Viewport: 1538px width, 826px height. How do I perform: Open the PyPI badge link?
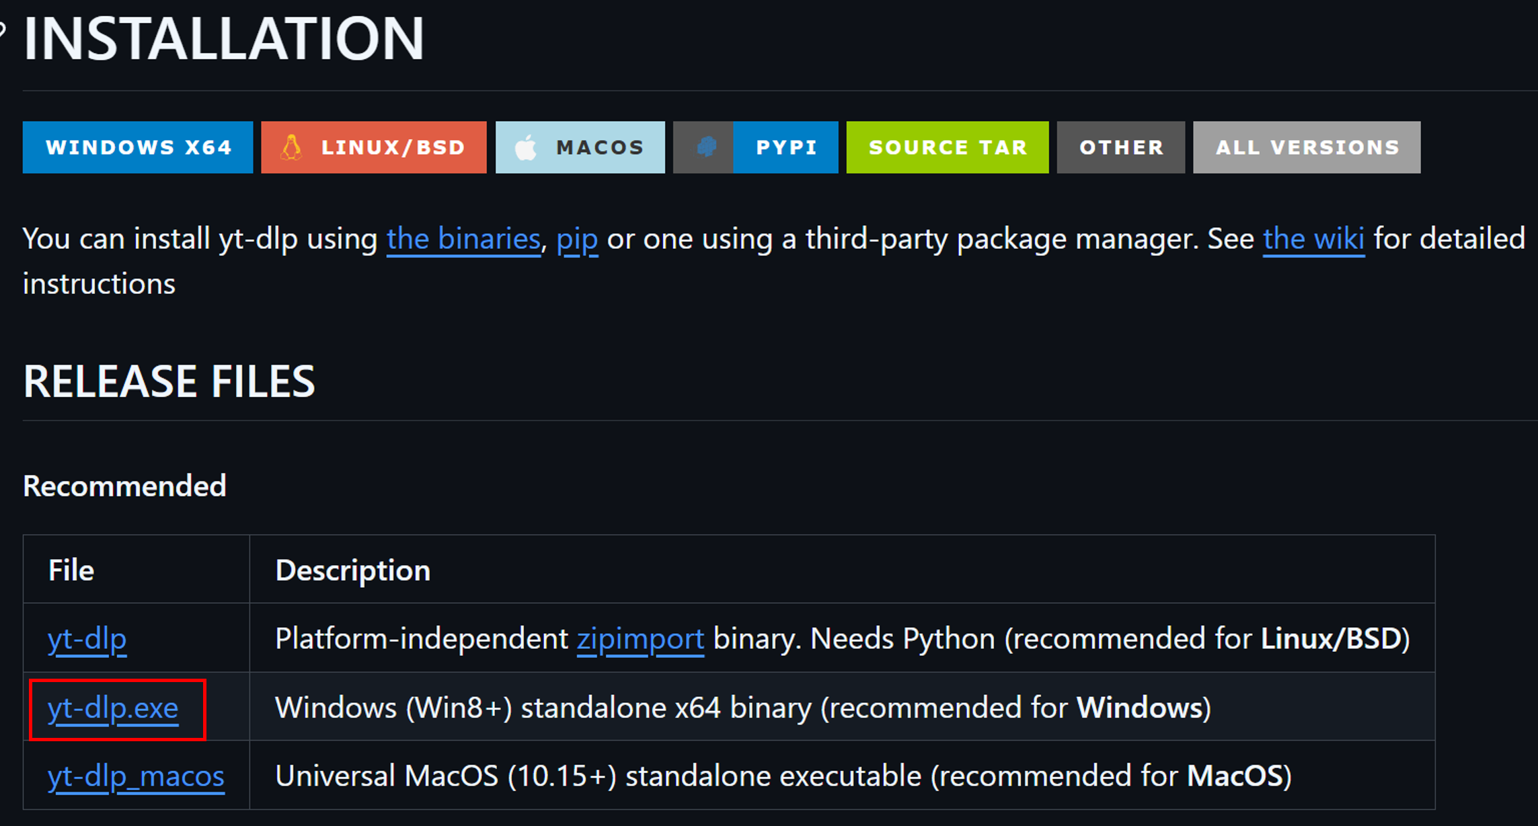coord(756,147)
